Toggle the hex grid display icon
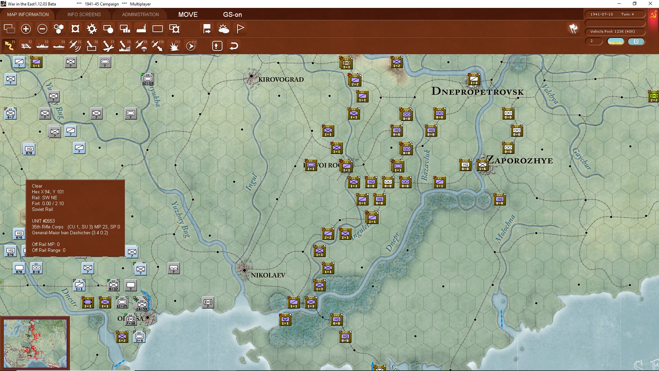The image size is (659, 371). [x=59, y=29]
